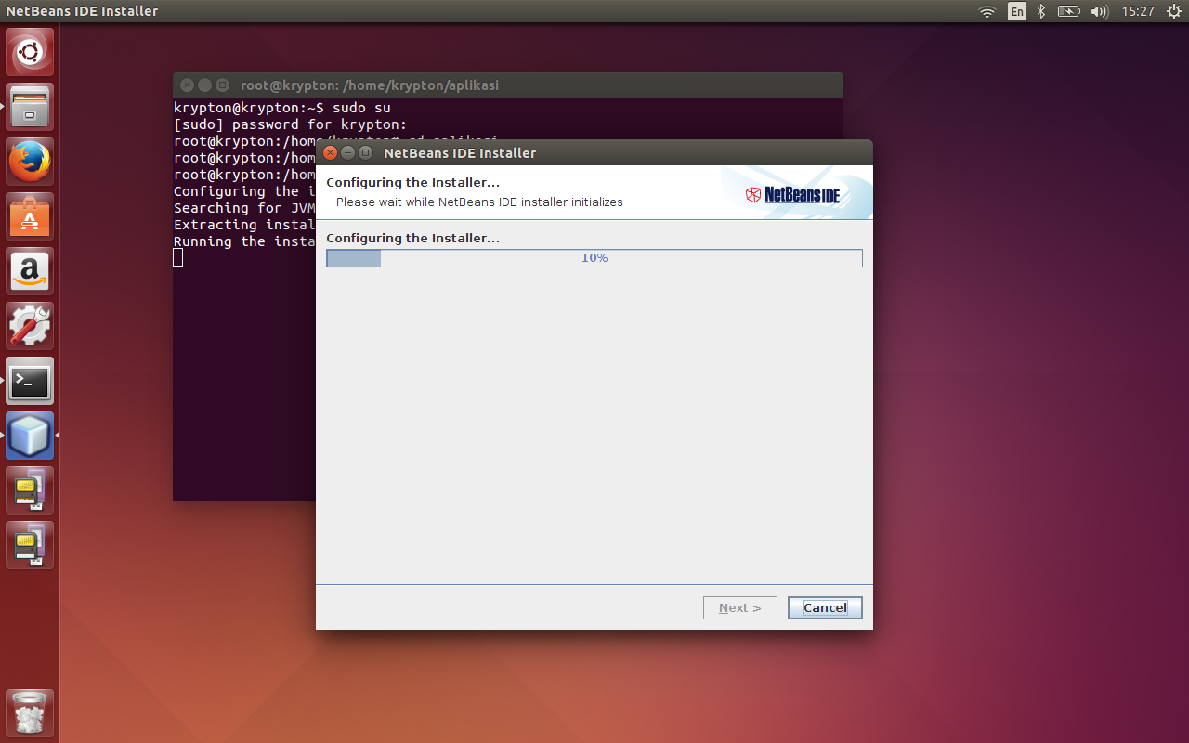Viewport: 1189px width, 743px height.
Task: Open a Terminal from the launcher
Action: pyautogui.click(x=30, y=381)
